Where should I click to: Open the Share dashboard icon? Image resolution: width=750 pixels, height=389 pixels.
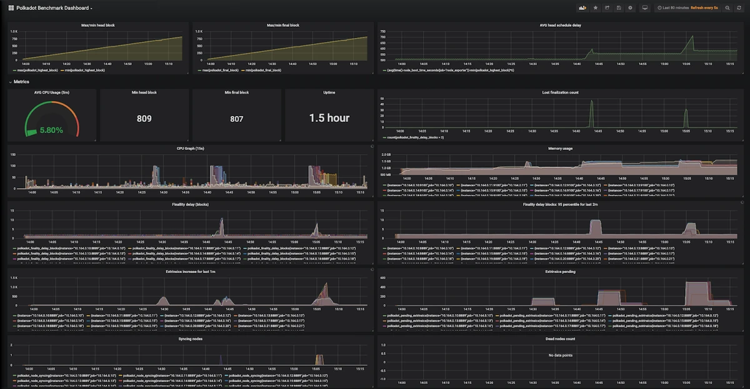pos(607,8)
